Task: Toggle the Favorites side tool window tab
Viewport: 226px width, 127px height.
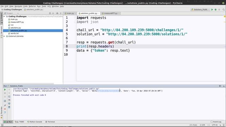Action: click(x=1, y=113)
